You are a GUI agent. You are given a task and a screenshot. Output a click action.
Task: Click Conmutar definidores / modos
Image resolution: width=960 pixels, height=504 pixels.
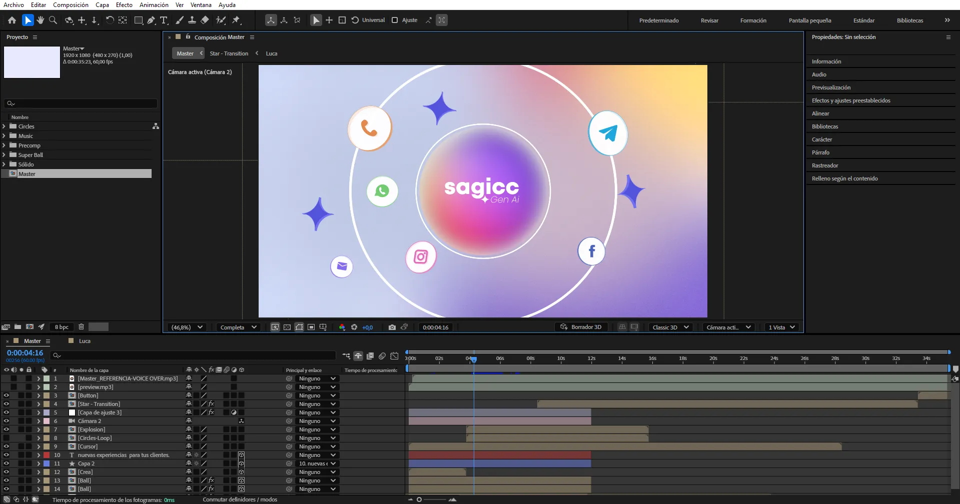point(240,499)
